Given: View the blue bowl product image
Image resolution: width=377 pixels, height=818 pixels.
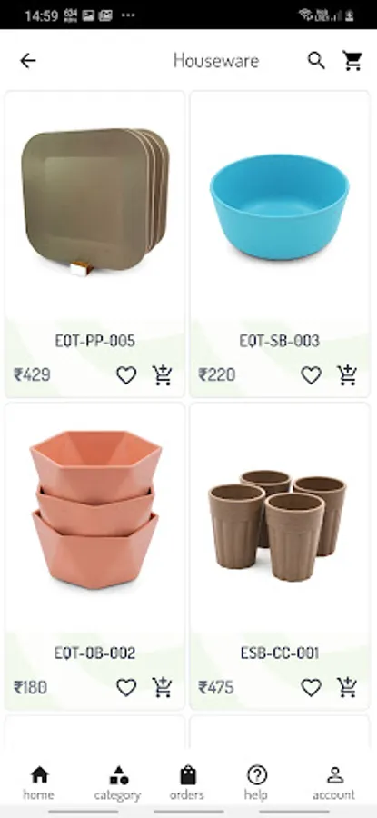Looking at the screenshot, I should pos(280,206).
